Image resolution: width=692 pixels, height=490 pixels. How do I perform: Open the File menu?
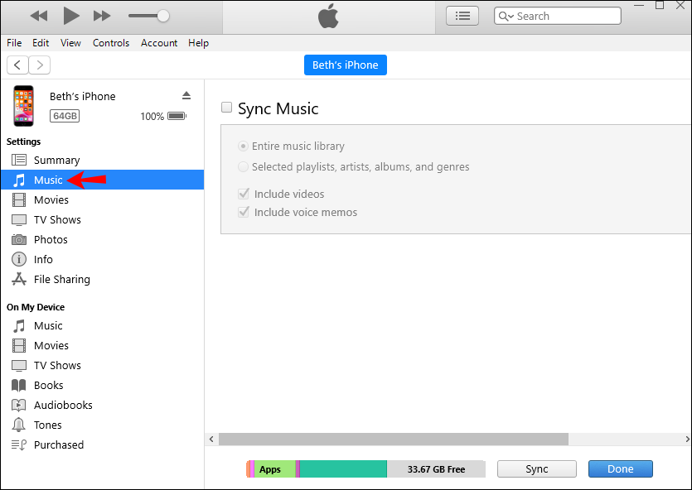[x=14, y=43]
